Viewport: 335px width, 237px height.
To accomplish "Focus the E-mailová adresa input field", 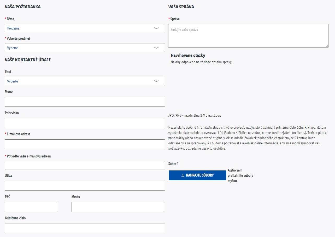I will coord(85,144).
